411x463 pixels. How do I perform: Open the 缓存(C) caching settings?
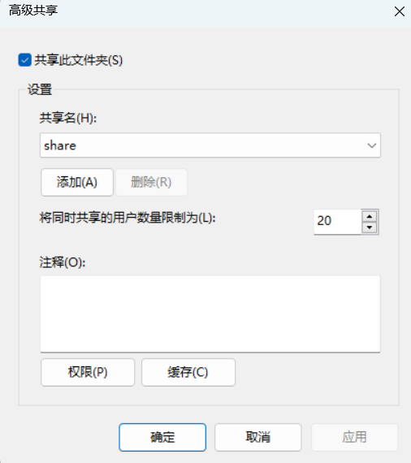[188, 372]
